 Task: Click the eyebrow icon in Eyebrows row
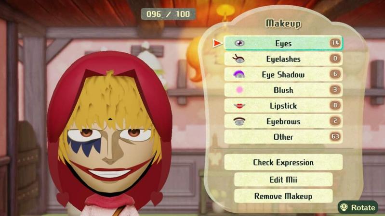239,121
